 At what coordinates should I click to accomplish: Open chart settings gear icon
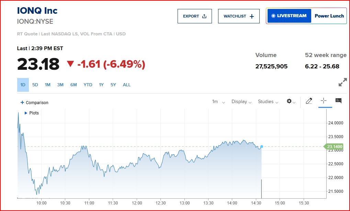289,101
